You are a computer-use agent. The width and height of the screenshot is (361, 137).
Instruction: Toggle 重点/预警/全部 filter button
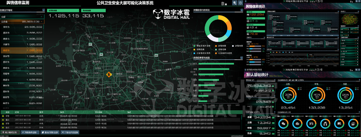[50, 132]
